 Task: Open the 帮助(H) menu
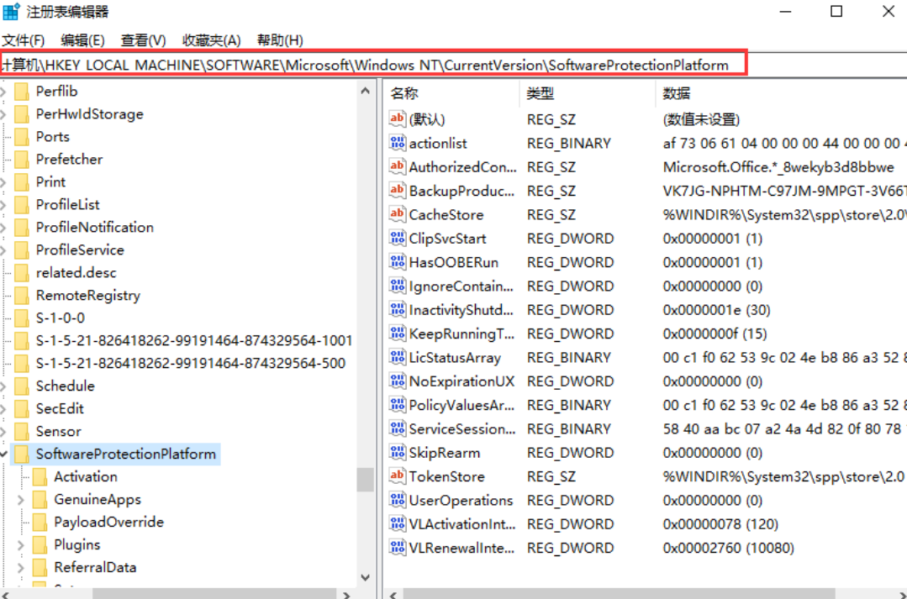280,40
